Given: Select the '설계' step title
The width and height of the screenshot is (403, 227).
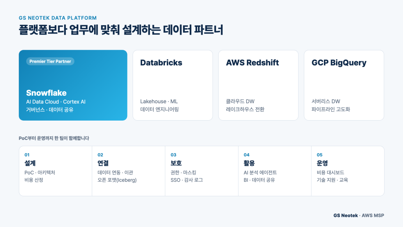Looking at the screenshot, I should 30,163.
